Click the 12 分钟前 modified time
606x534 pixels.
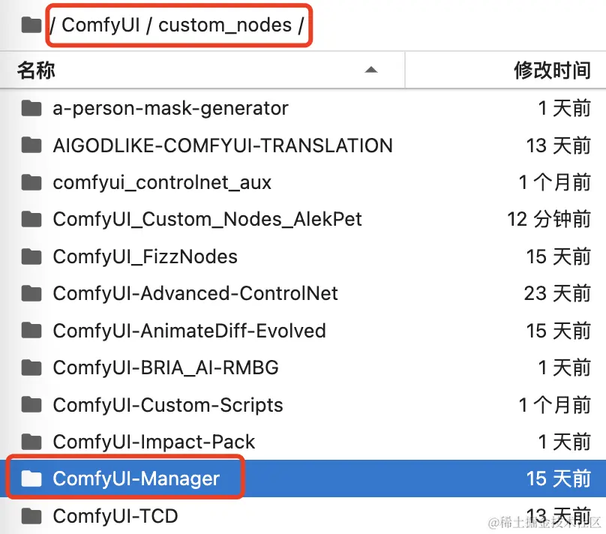tap(549, 220)
